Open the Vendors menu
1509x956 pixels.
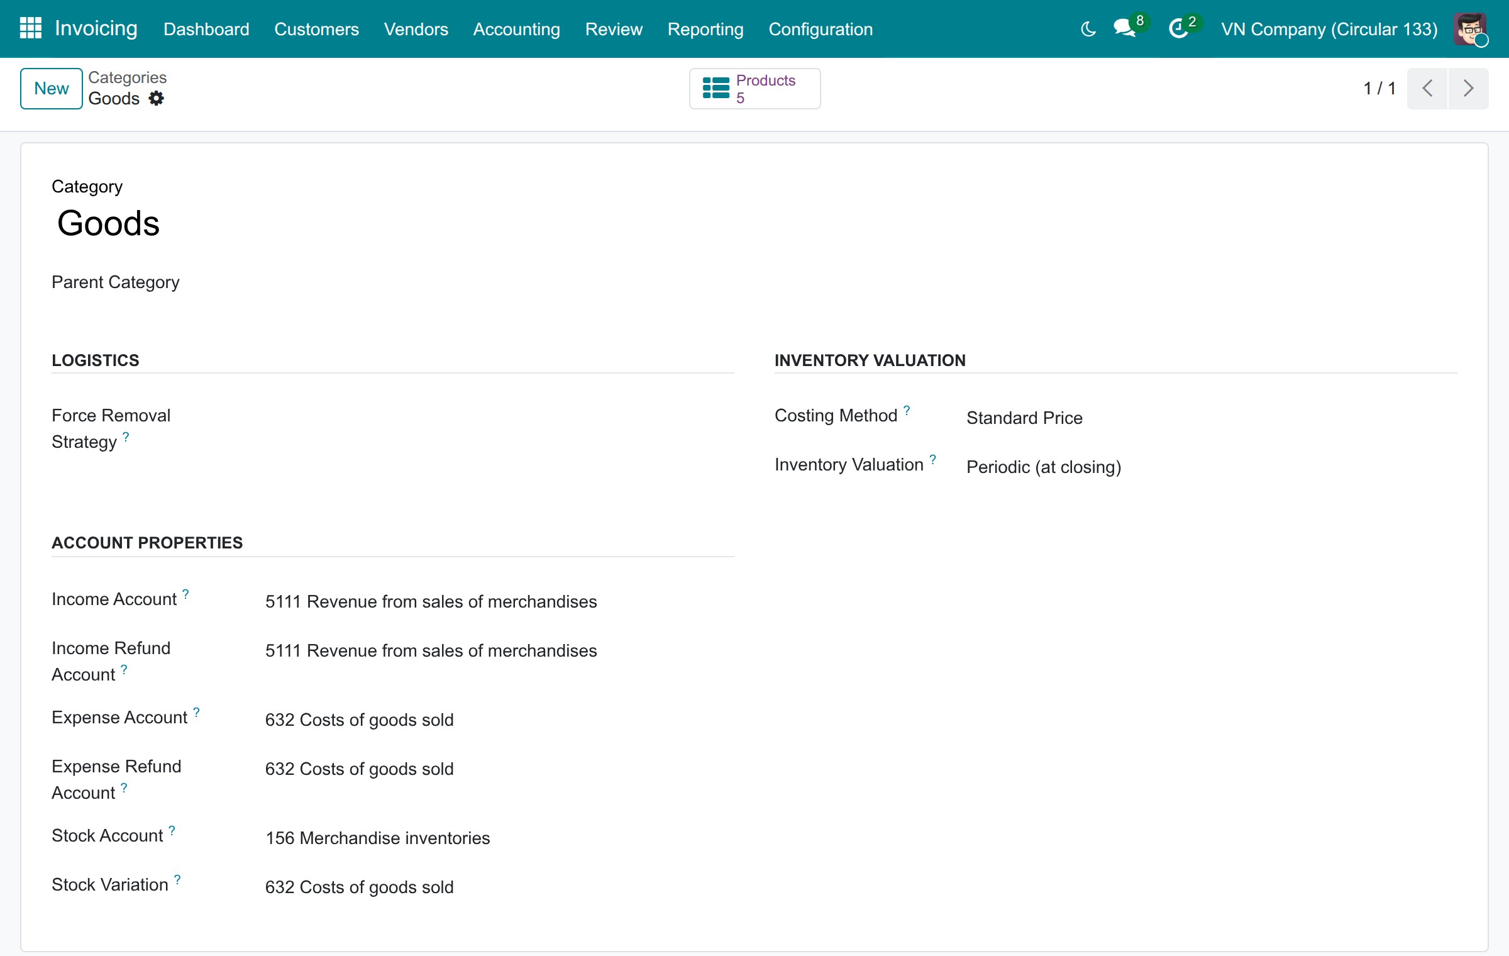coord(416,29)
